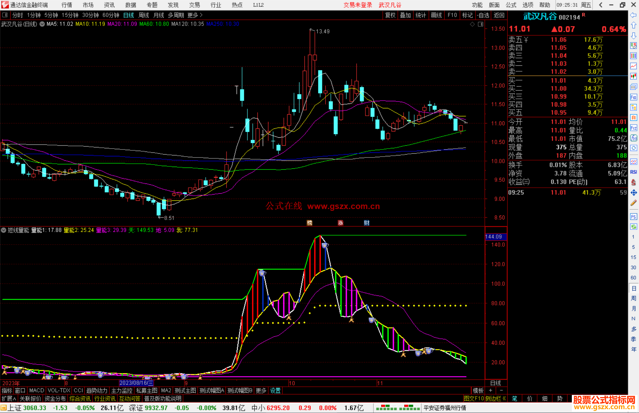Click the blue 144.09 axis value marker
Viewport: 639px width, 413px height.
(x=496, y=237)
